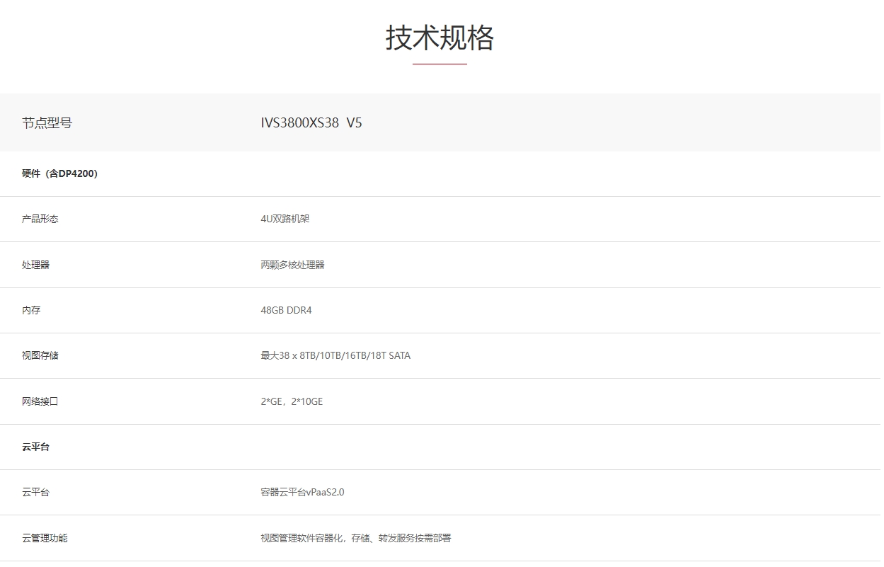The width and height of the screenshot is (884, 567).
Task: Click the value 容器云平台vPaaS2.0
Action: point(302,492)
